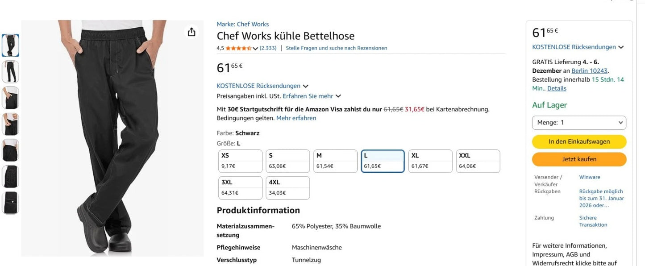
Task: Click the Berlin 10243 delivery location link
Action: (x=590, y=71)
